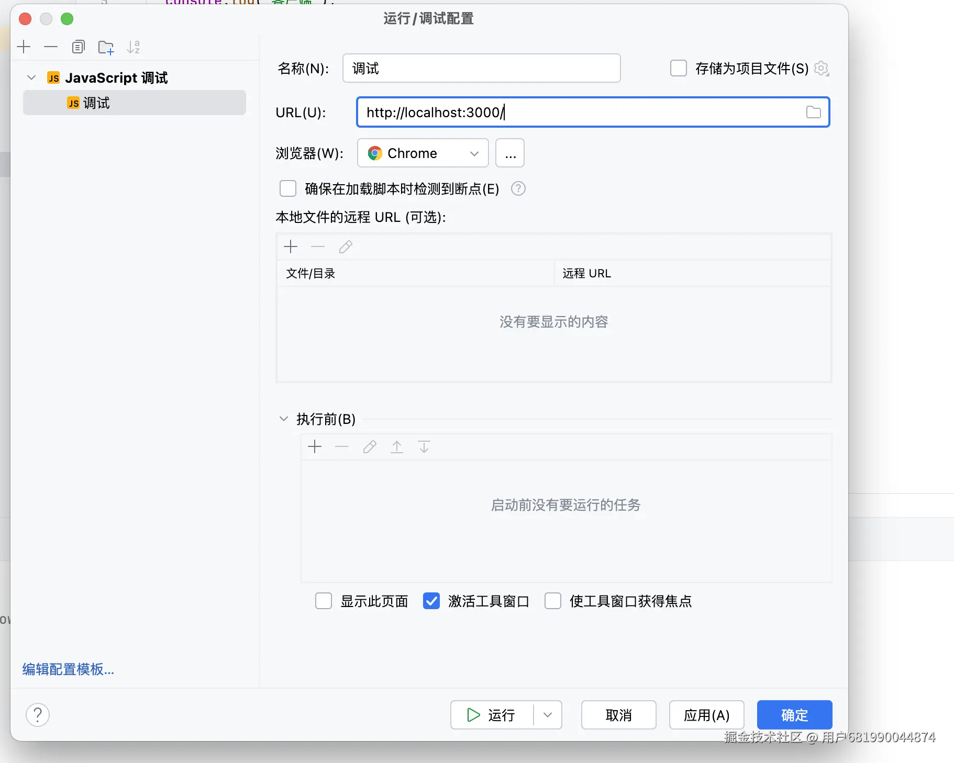Open the browse folder icon in URL field
This screenshot has height=763, width=954.
coord(813,112)
